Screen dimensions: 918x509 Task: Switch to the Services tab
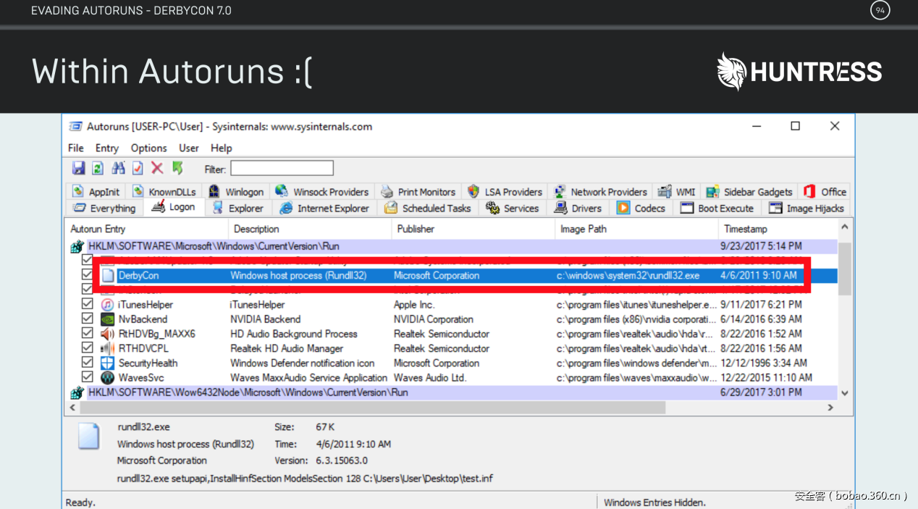[513, 209]
